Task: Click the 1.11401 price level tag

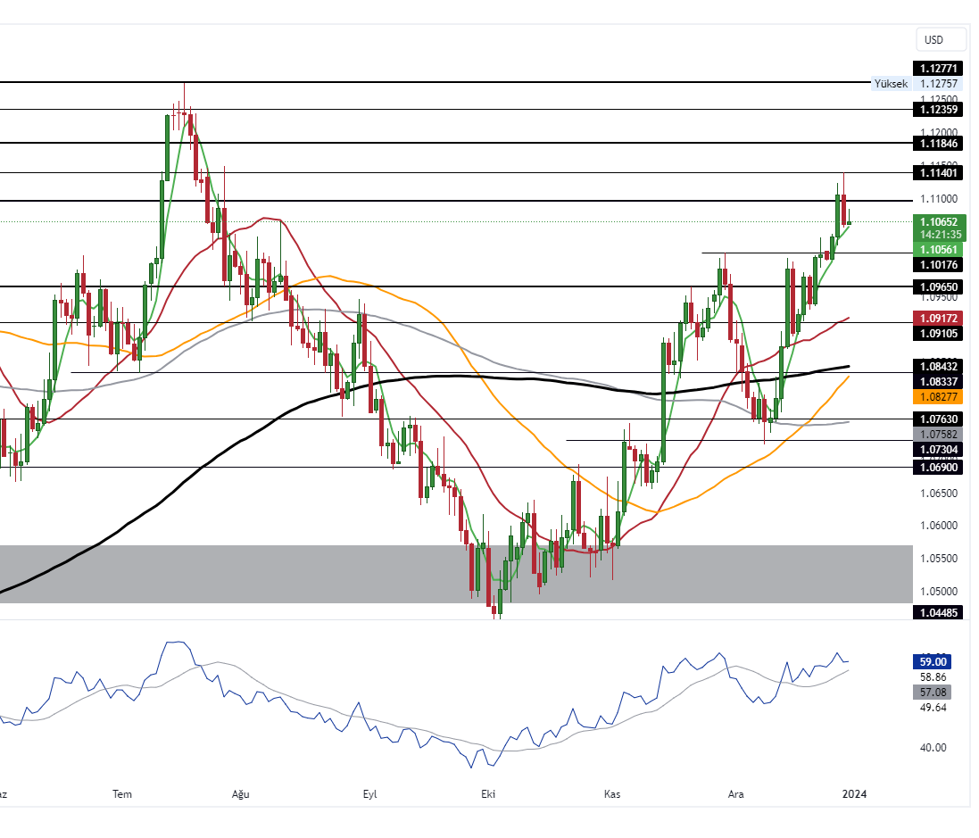Action: pyautogui.click(x=937, y=172)
